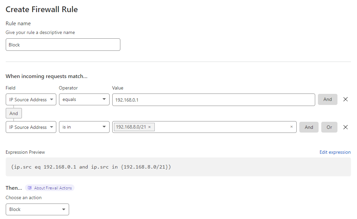Open the first IP Source Address field dropdown
The image size is (357, 219).
(x=31, y=100)
